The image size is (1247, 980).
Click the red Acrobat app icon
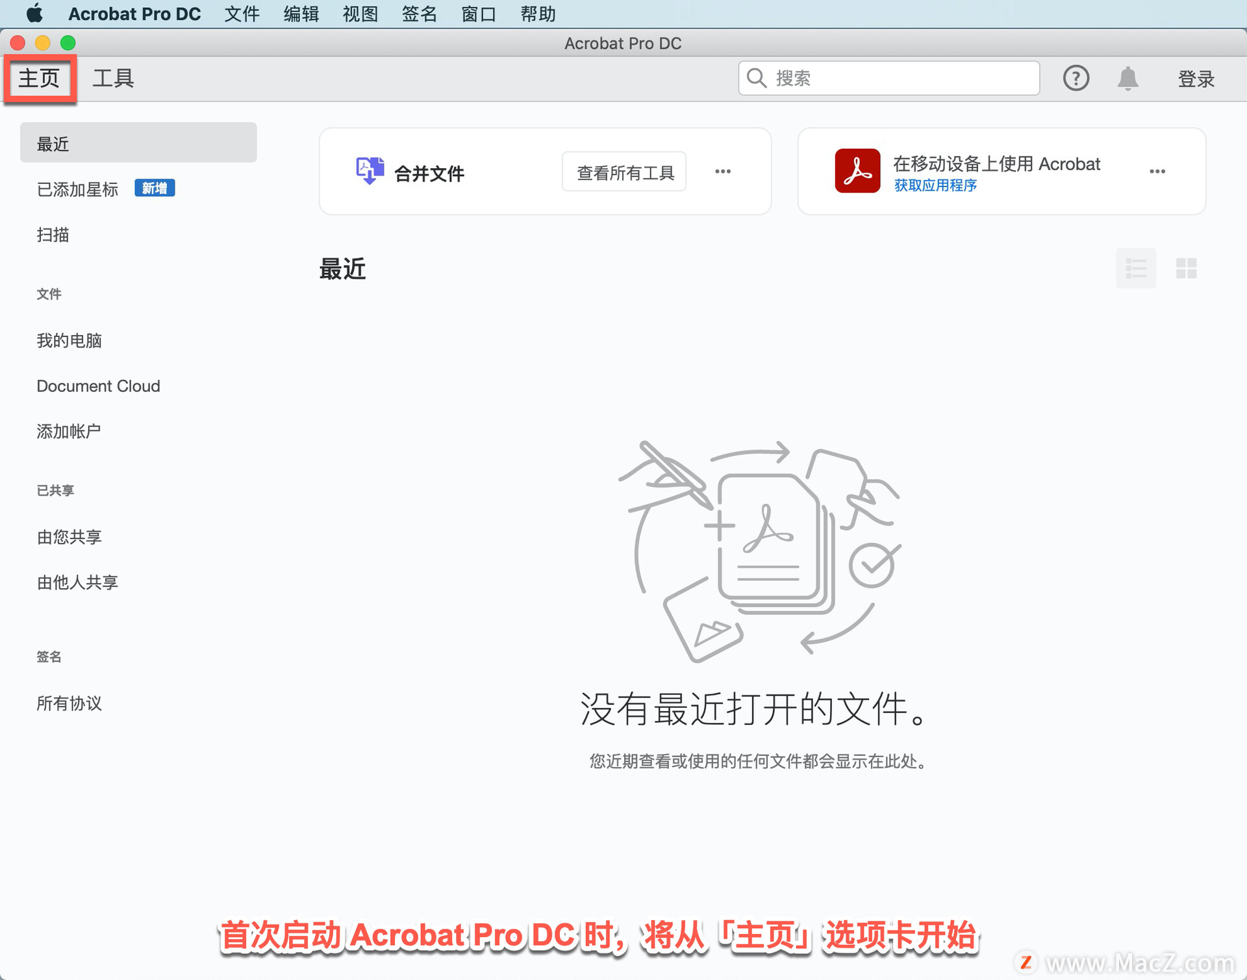click(857, 171)
